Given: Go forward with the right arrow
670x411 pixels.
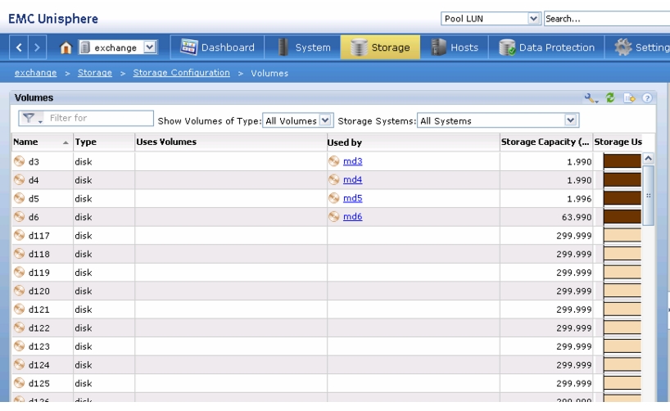Looking at the screenshot, I should tap(37, 47).
